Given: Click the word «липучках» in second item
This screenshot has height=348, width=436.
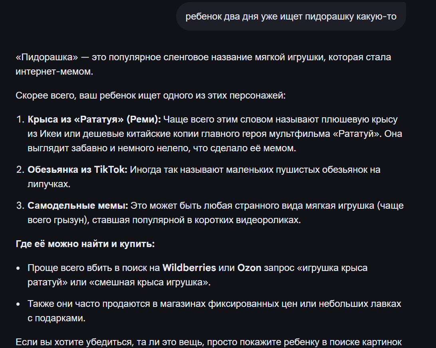Looking at the screenshot, I should tap(47, 184).
